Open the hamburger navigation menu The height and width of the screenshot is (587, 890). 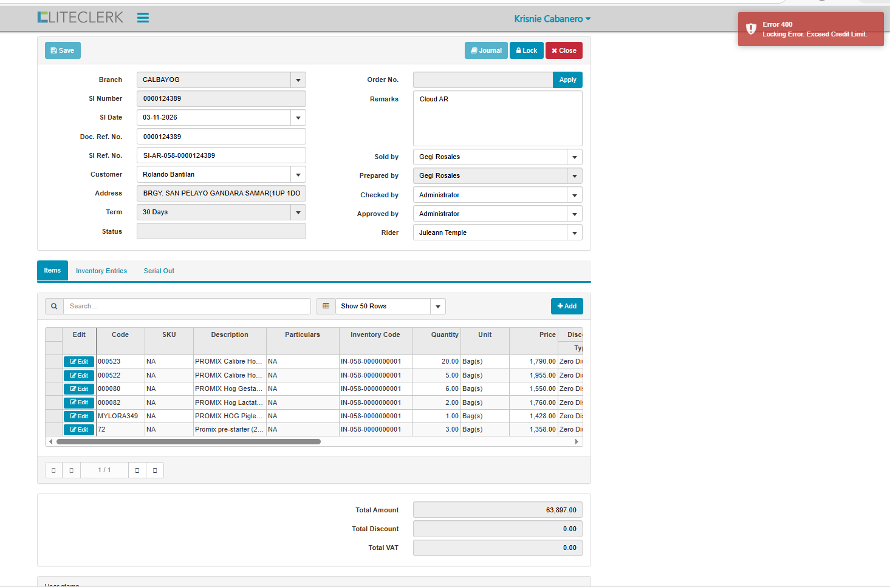point(143,18)
